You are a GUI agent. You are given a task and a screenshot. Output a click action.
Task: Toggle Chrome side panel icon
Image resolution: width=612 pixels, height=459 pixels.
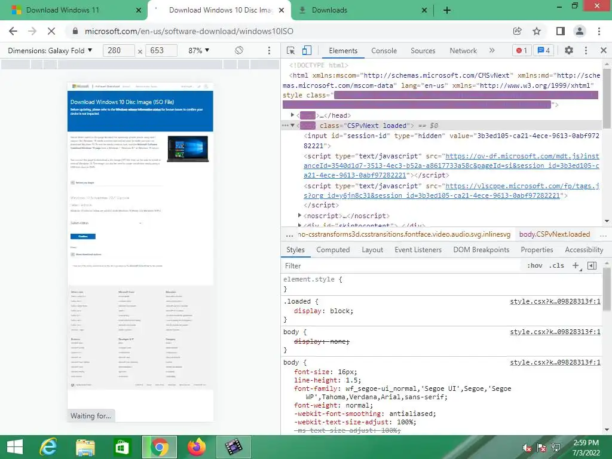point(561,31)
